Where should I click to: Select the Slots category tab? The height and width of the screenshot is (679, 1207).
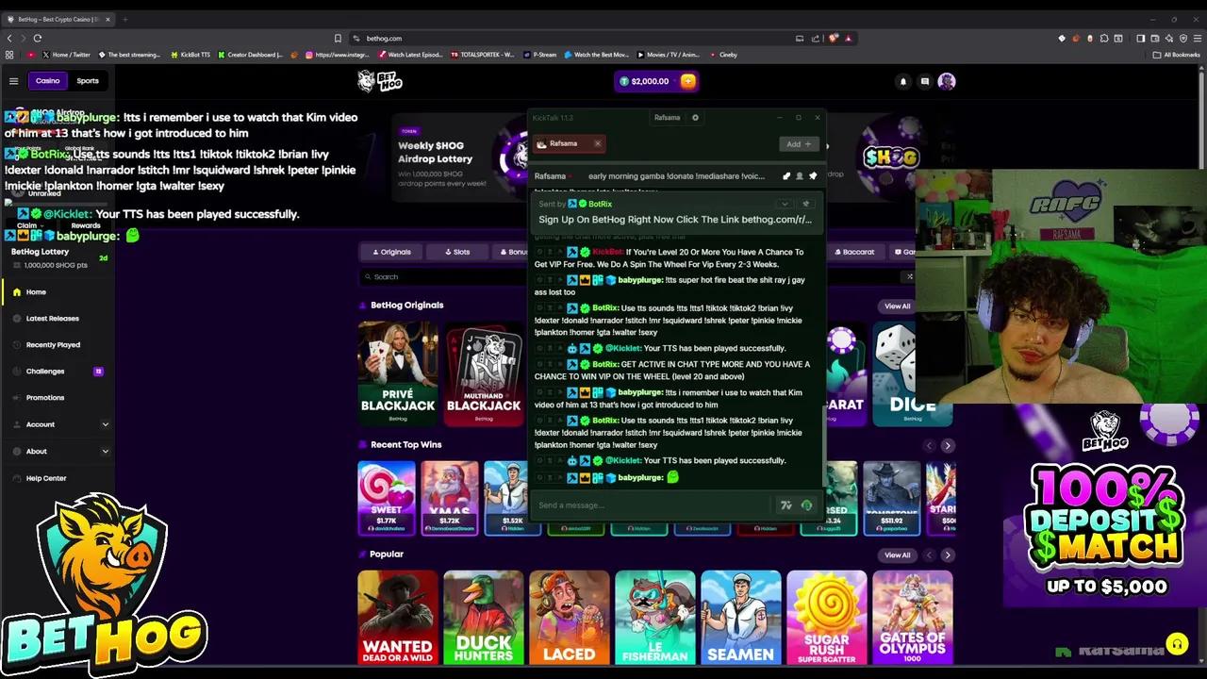[456, 252]
